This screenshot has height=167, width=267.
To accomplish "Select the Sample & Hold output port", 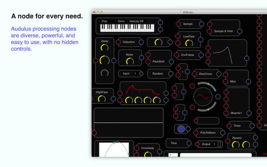I will click(239, 31).
